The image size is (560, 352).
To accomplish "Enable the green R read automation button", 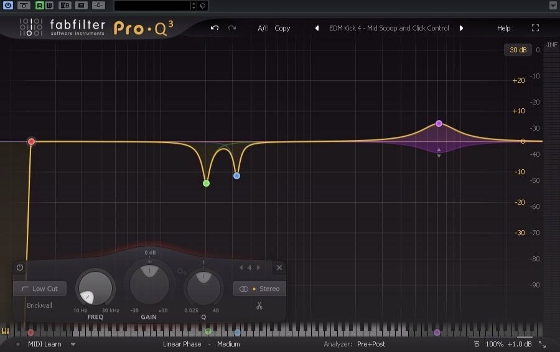I will pos(40,6).
